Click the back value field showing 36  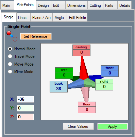point(58,89)
